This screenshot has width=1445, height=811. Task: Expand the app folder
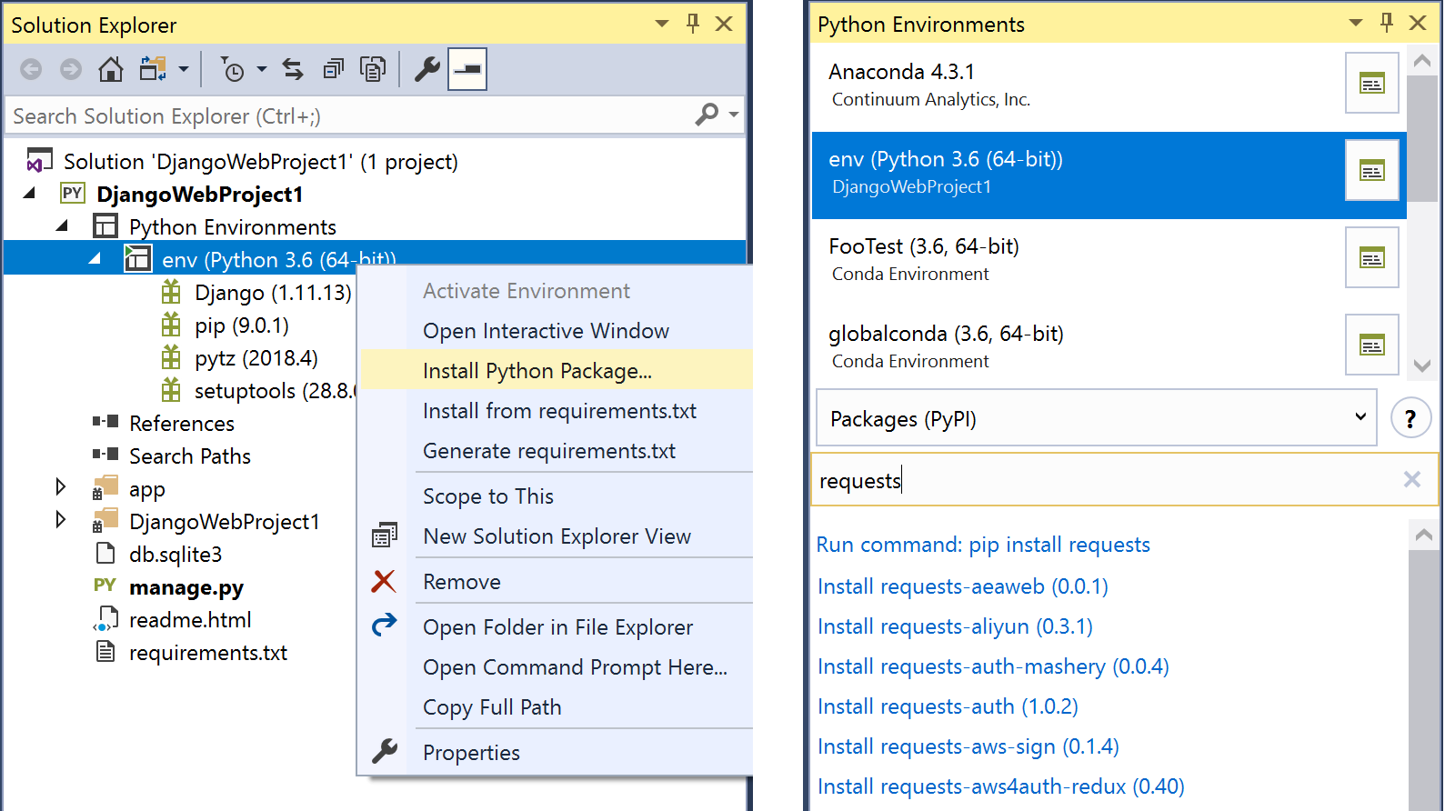61,486
